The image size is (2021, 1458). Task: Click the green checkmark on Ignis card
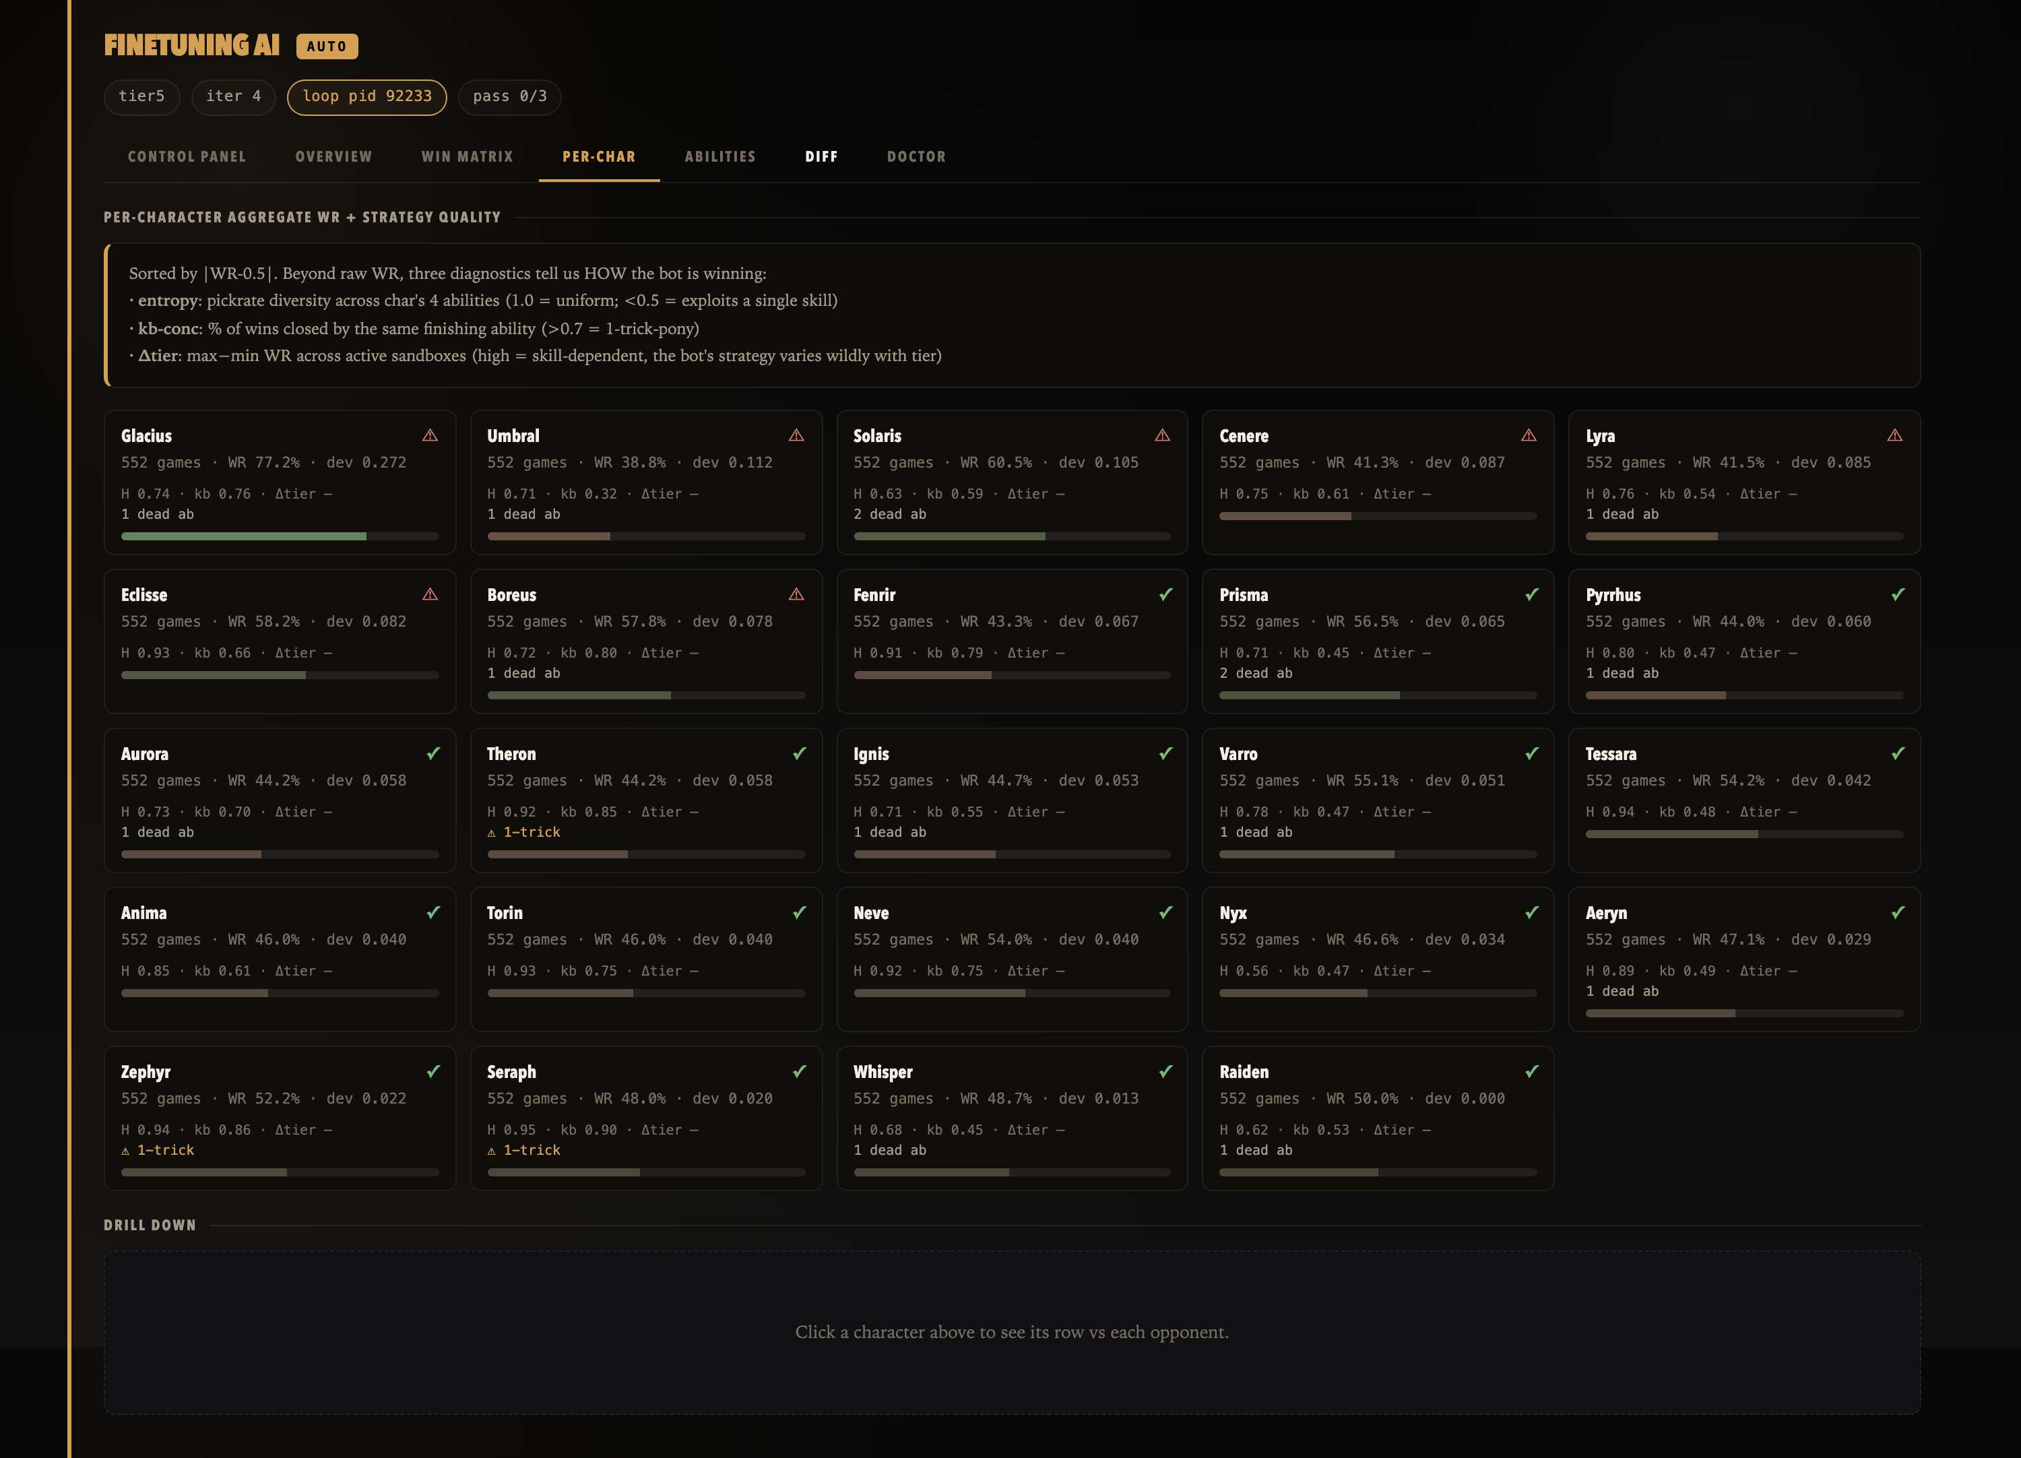[x=1165, y=753]
